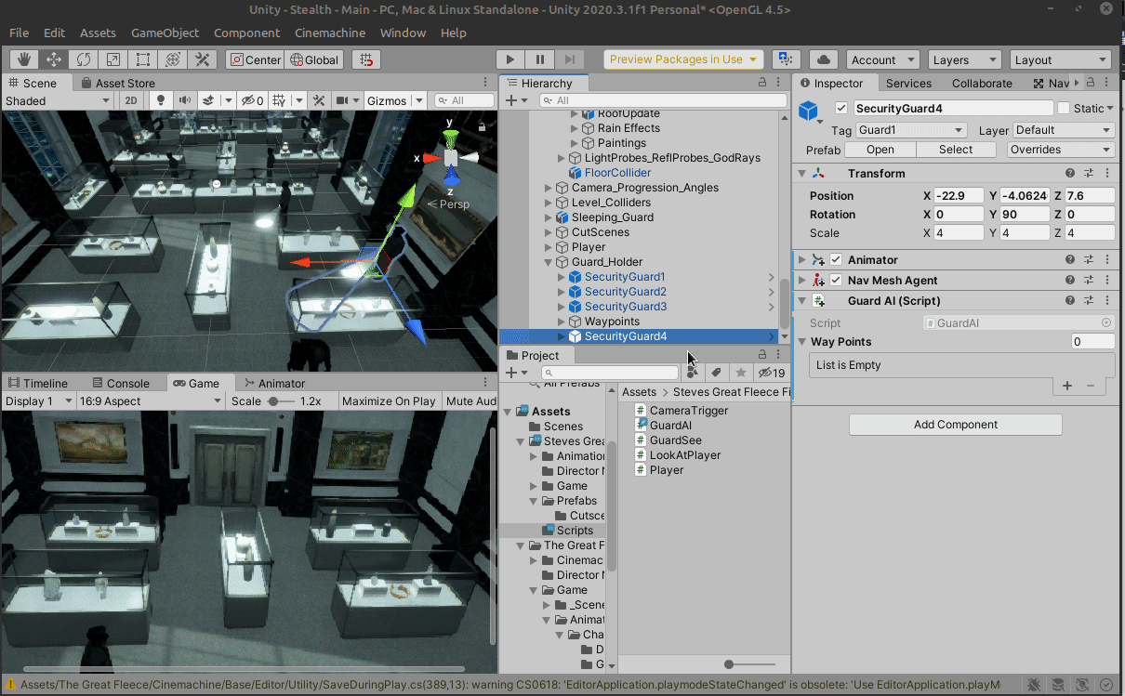Image resolution: width=1125 pixels, height=696 pixels.
Task: Select the Rotate tool
Action: tap(84, 59)
